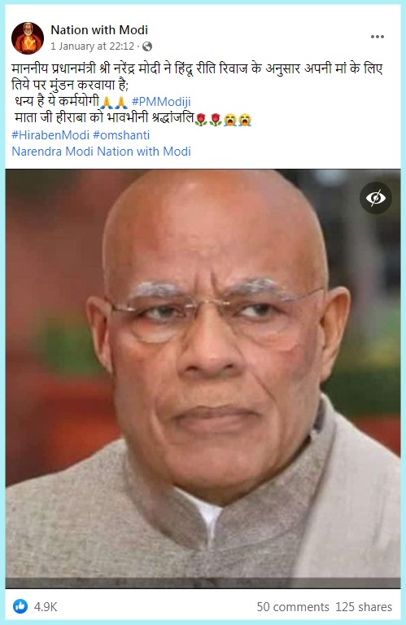This screenshot has height=625, width=406.
Task: Open the post photo in viewer
Action: [203, 379]
